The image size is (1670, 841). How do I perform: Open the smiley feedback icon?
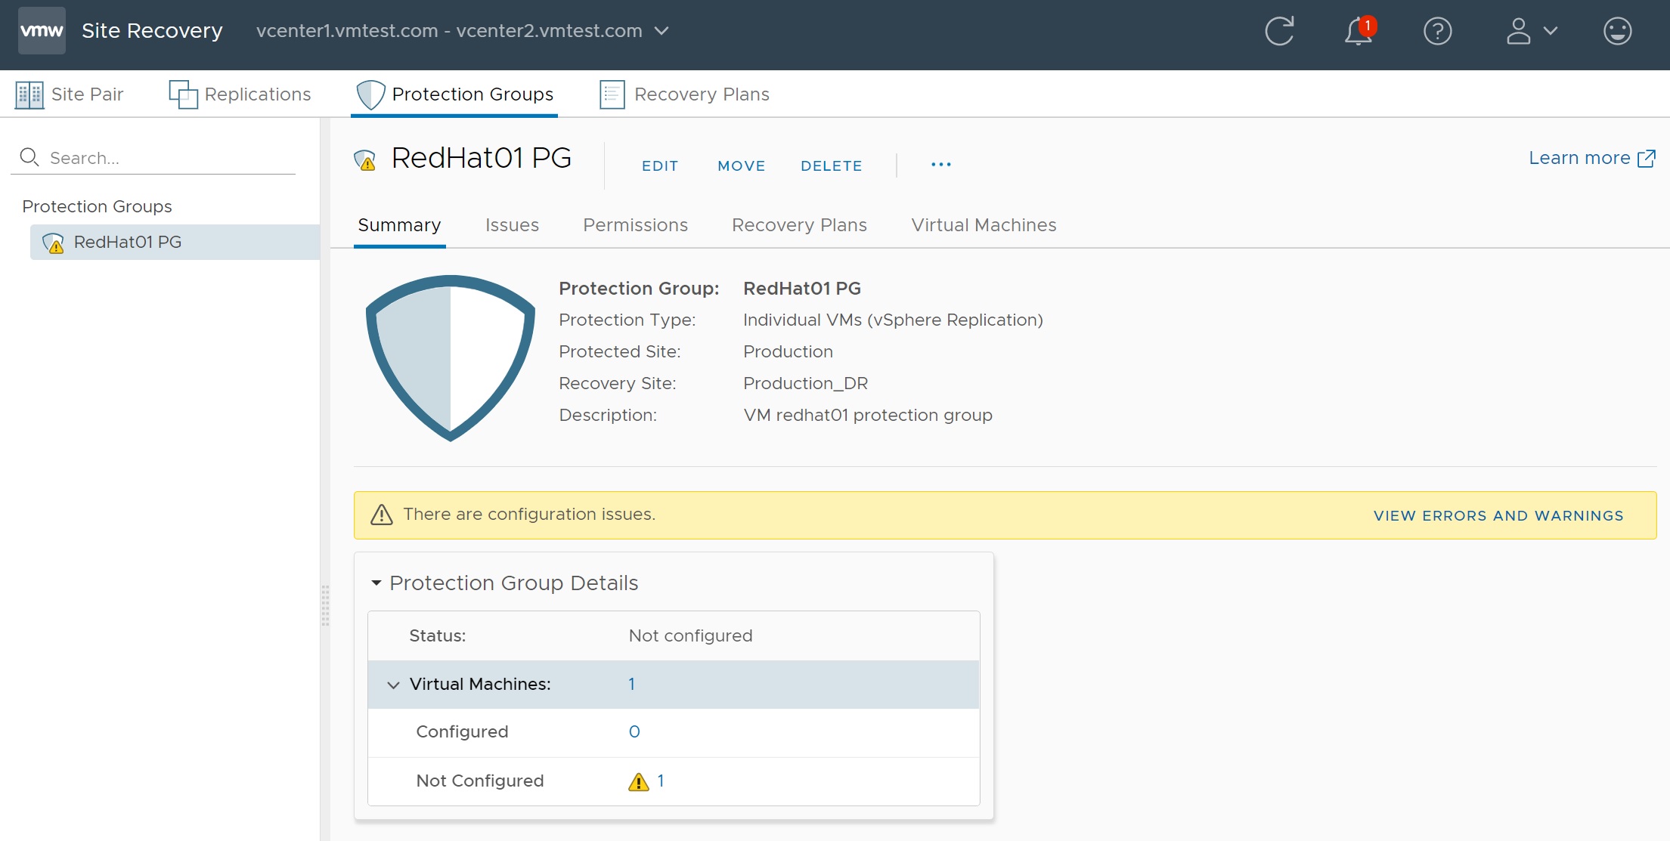pos(1617,31)
